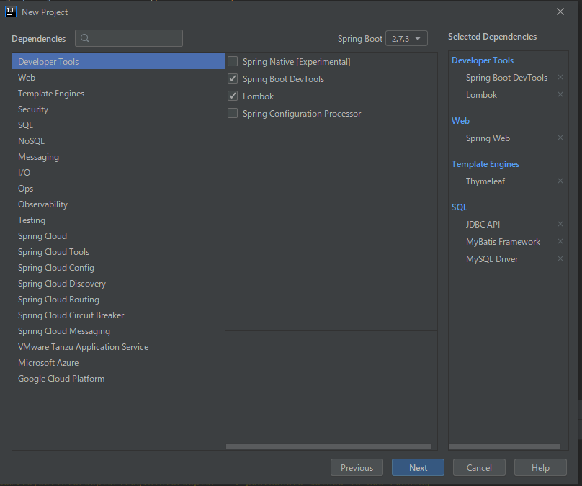Click Web heading in Selected Dependencies
The height and width of the screenshot is (486, 582).
[x=460, y=121]
